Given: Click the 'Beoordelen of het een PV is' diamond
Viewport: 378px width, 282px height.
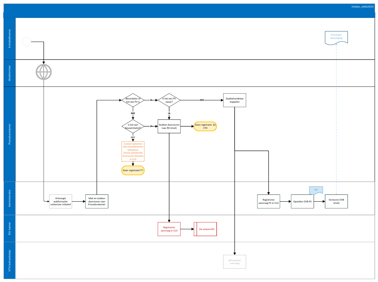Looking at the screenshot, I should tap(133, 100).
